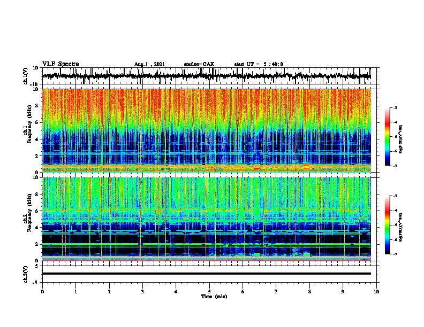
Task: Click the ch.1 "Frequency (kHz)" axis label
Action: point(29,124)
